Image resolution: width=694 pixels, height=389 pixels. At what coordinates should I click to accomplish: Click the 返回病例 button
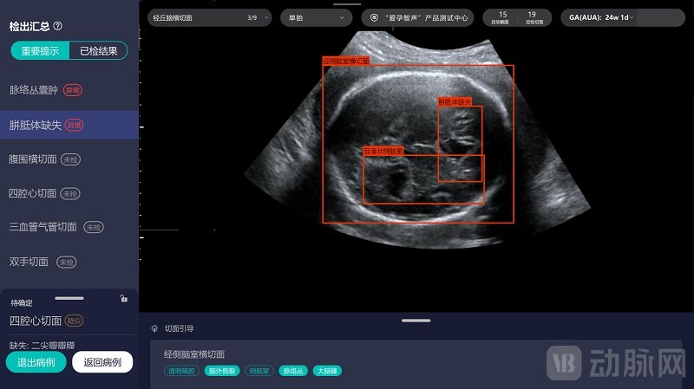pos(102,362)
